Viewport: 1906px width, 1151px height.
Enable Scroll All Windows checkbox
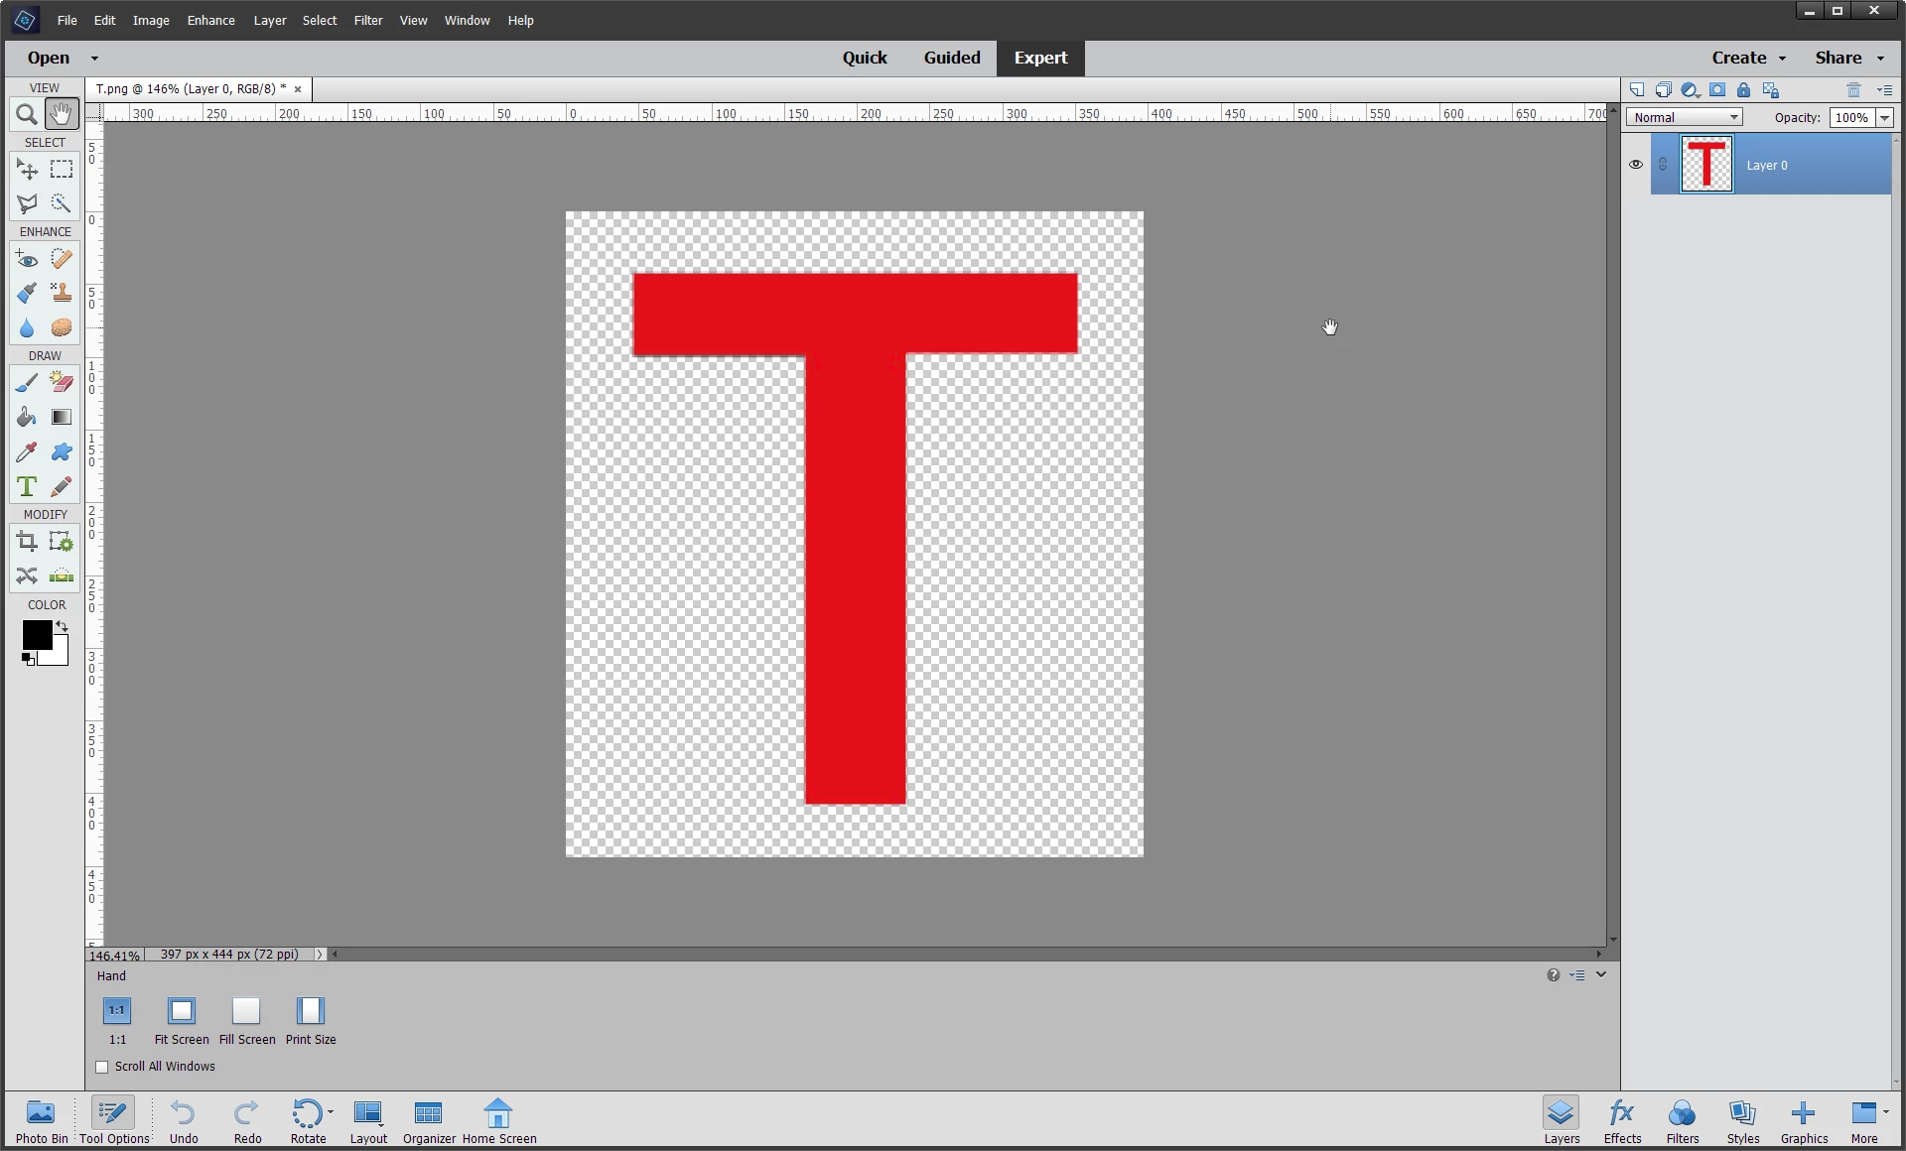point(102,1067)
